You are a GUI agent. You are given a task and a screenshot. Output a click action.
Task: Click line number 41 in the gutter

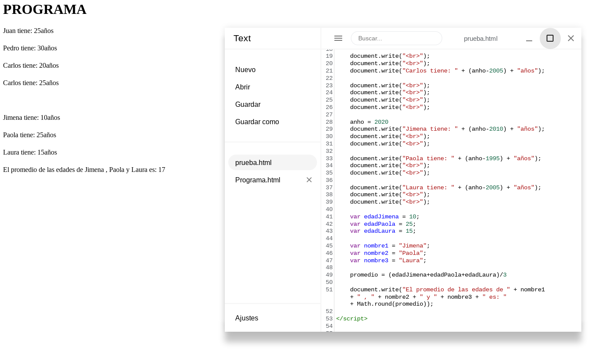click(x=329, y=217)
